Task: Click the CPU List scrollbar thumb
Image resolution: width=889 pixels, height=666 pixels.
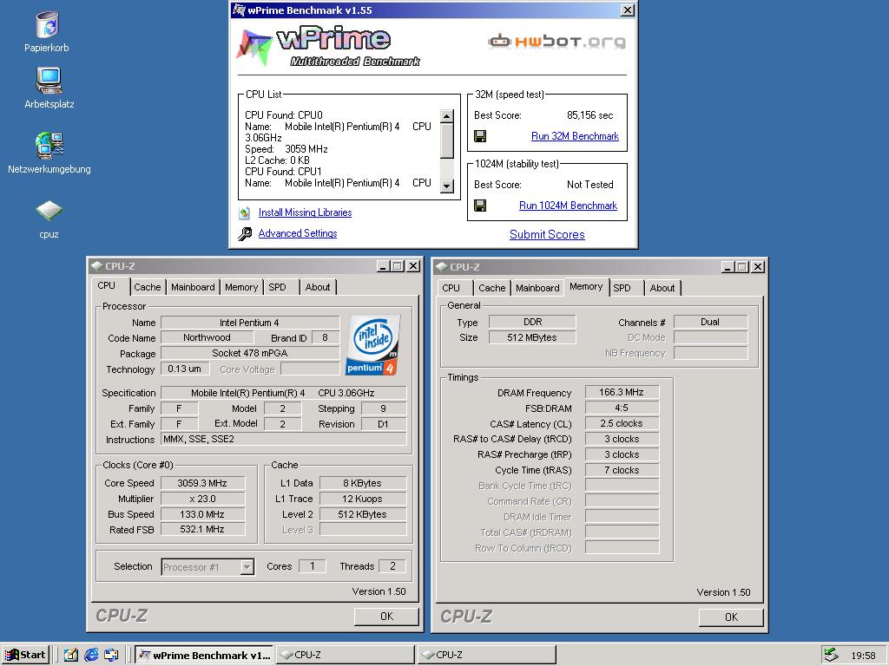Action: [447, 140]
